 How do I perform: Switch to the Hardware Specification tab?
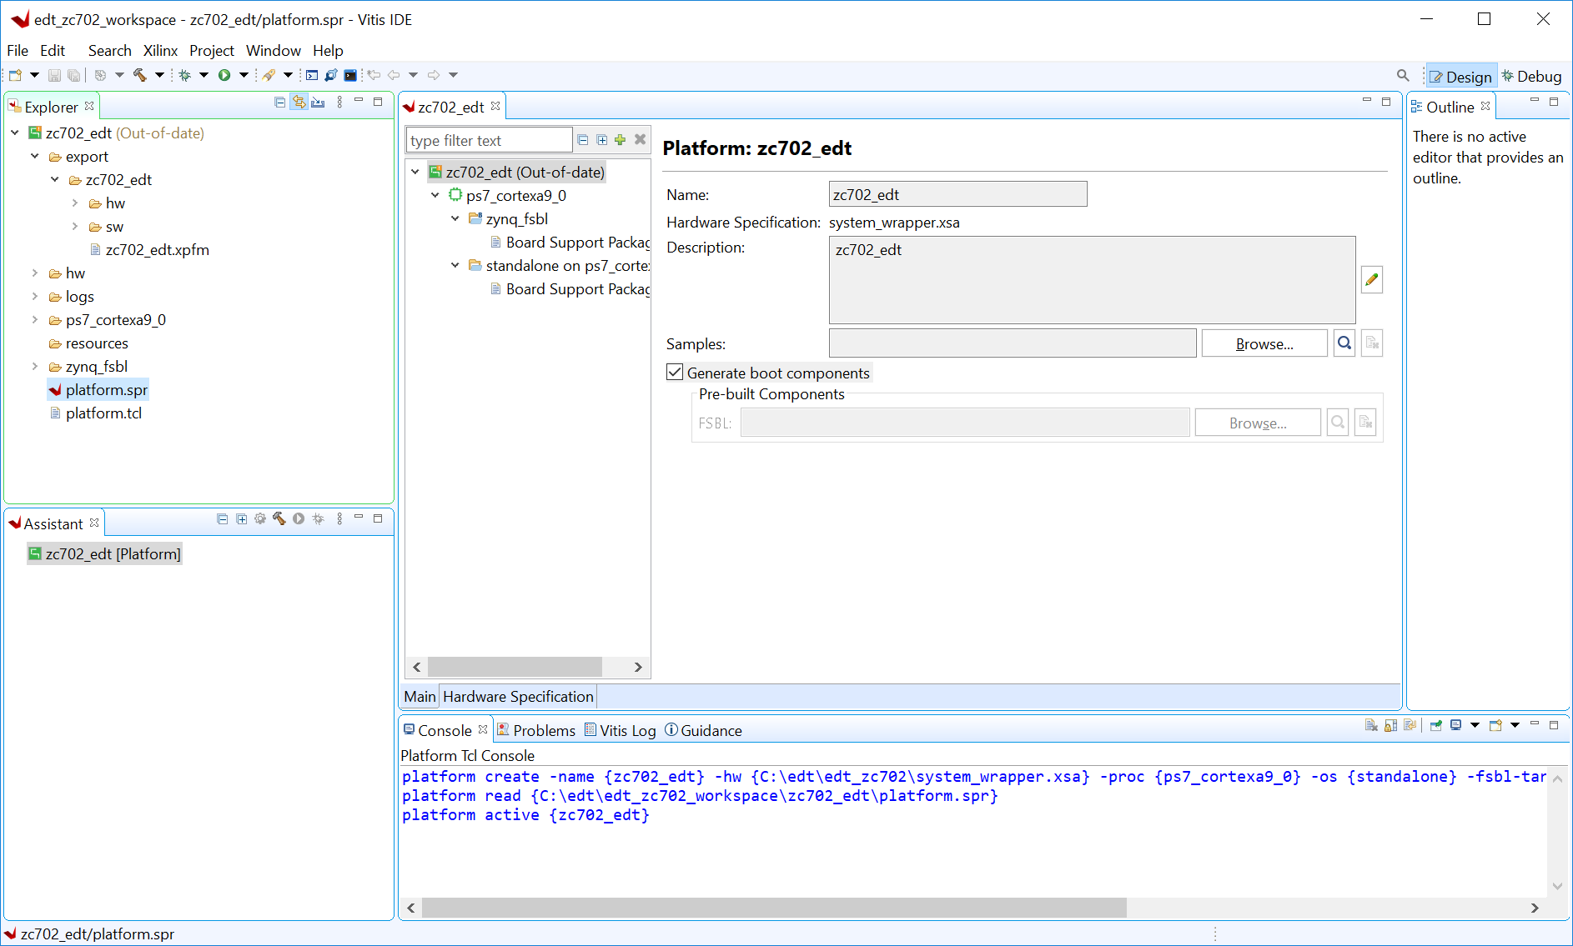[x=518, y=697]
